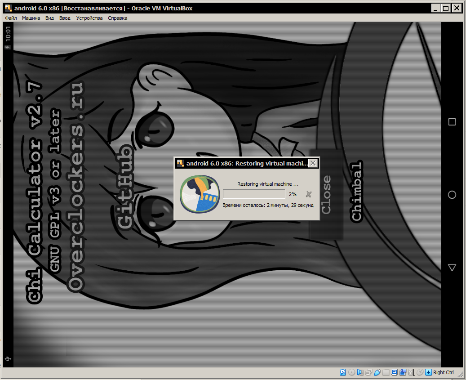Maximize the VirtualBox window
The width and height of the screenshot is (466, 380).
click(446, 8)
